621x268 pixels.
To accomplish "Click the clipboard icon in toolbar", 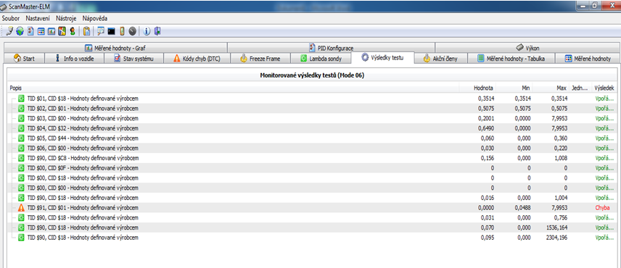I will click(87, 31).
